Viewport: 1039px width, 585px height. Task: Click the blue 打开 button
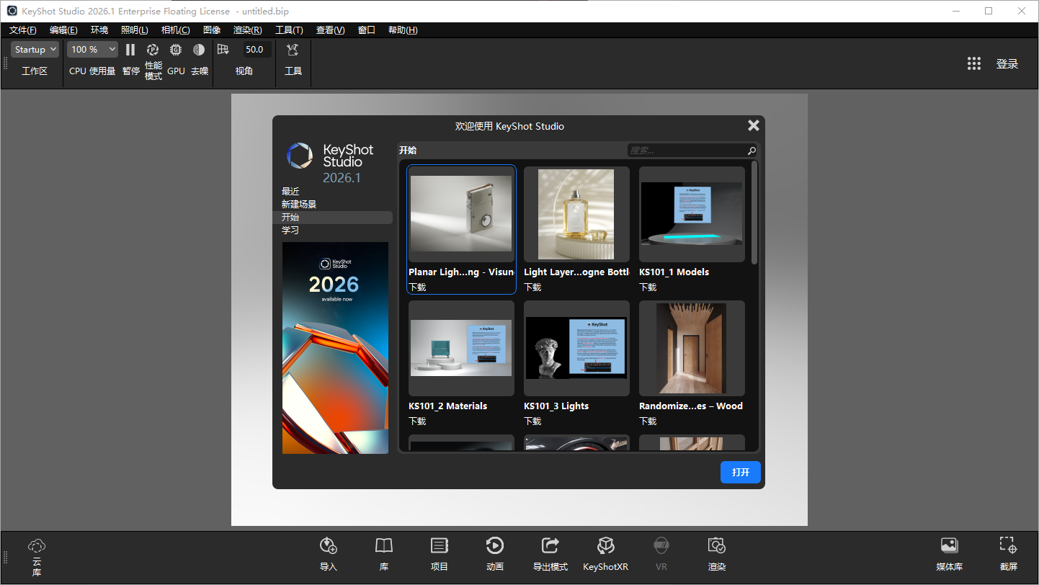point(741,473)
